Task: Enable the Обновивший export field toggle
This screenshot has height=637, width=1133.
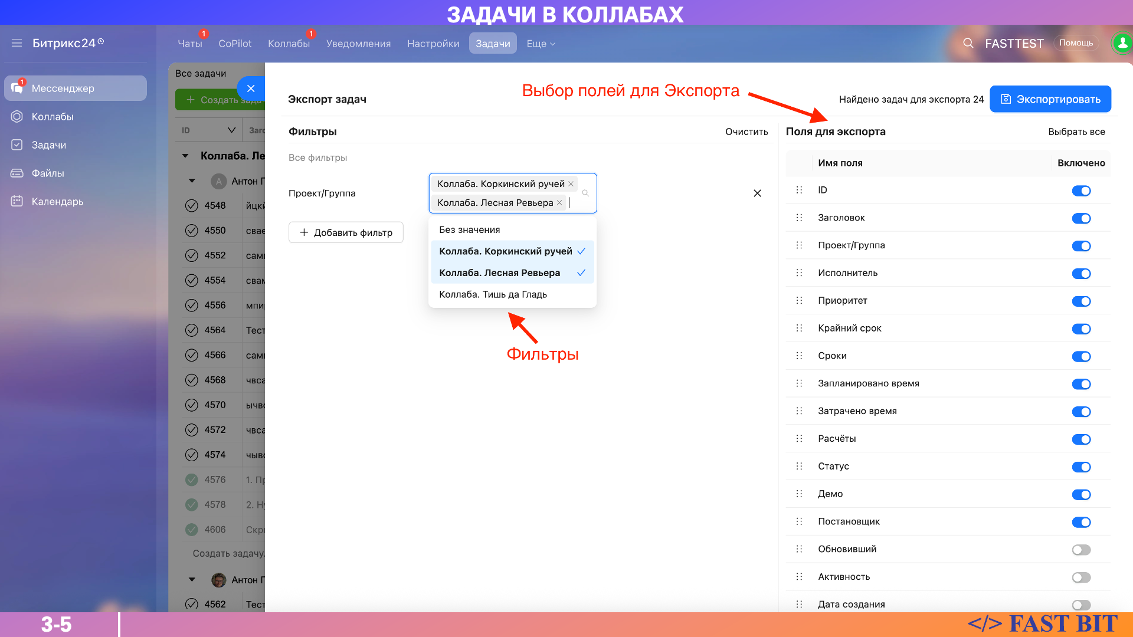Action: tap(1081, 550)
